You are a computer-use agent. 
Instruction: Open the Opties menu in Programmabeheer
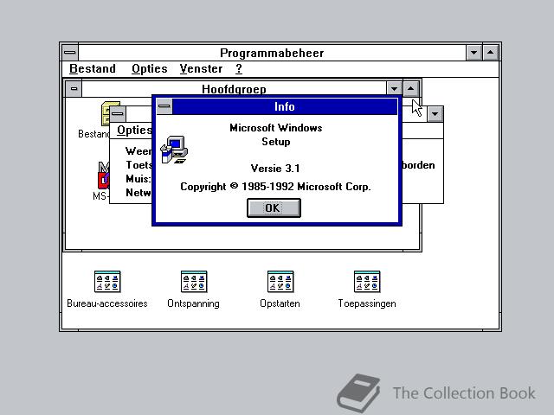point(150,68)
